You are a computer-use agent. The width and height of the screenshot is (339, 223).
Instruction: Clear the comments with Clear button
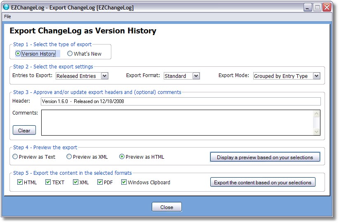click(x=24, y=130)
